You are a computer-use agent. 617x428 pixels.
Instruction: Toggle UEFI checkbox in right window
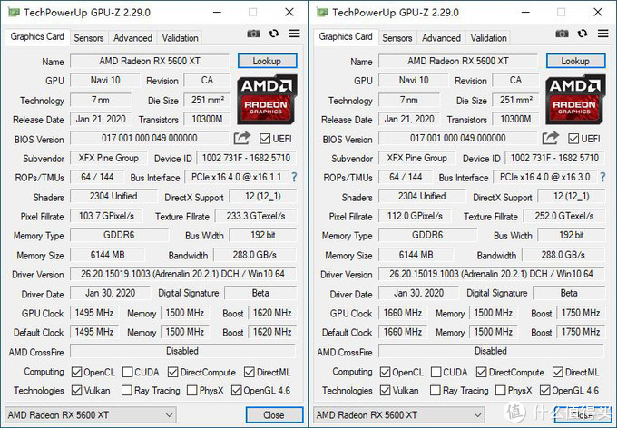click(x=573, y=139)
